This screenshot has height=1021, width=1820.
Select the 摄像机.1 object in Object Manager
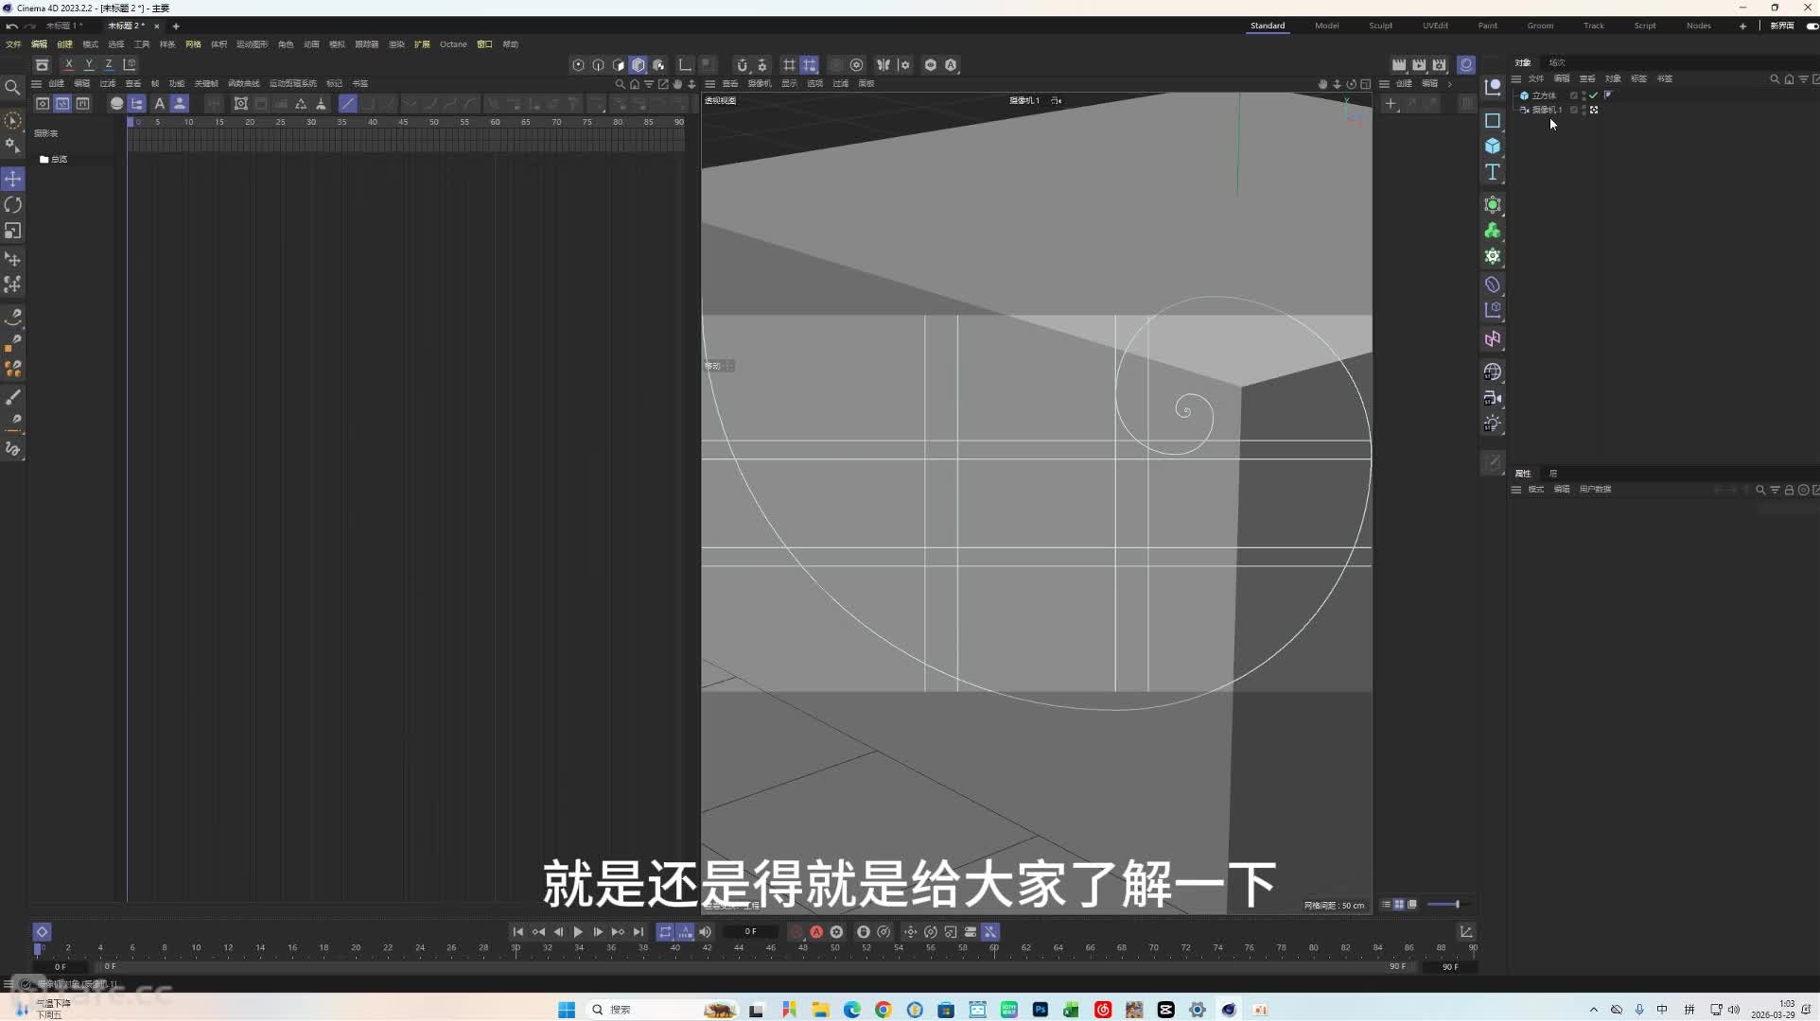[x=1547, y=111]
